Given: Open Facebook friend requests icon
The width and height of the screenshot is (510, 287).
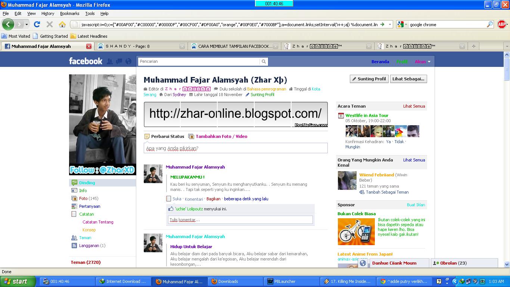Looking at the screenshot, I should click(110, 61).
